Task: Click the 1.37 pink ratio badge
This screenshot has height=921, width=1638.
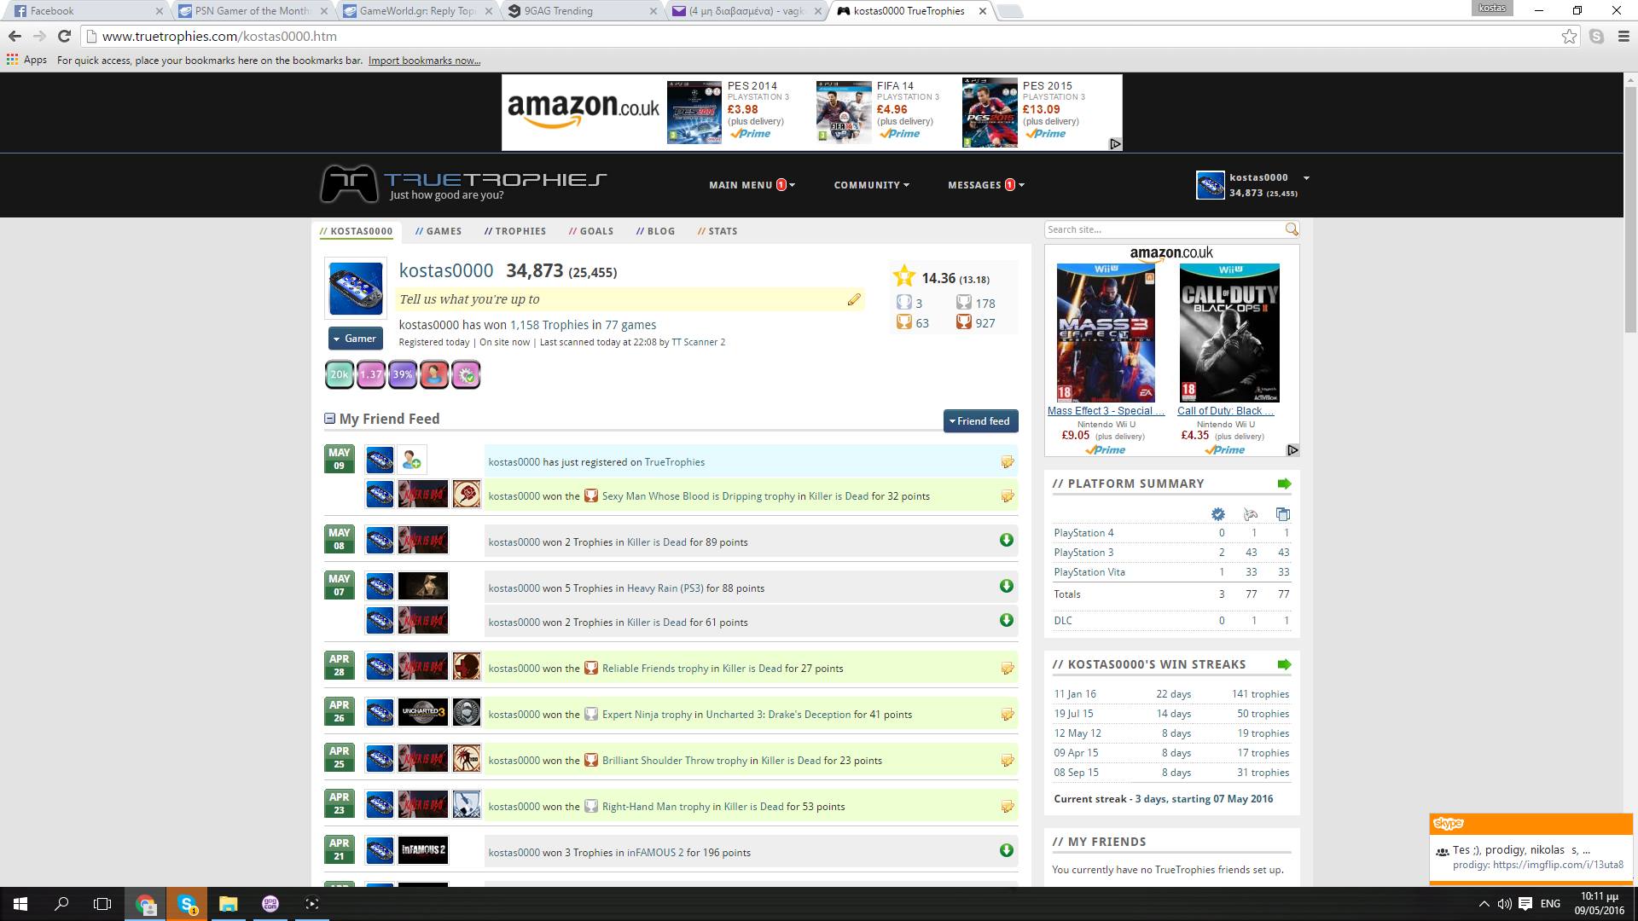Action: point(371,374)
